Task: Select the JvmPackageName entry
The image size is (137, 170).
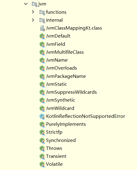Action: (66, 76)
